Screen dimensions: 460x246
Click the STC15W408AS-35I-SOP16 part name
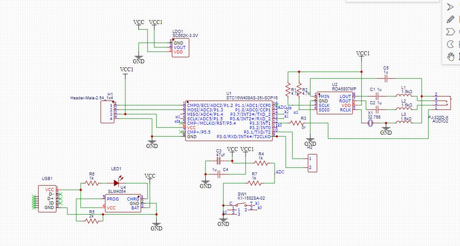click(x=252, y=98)
